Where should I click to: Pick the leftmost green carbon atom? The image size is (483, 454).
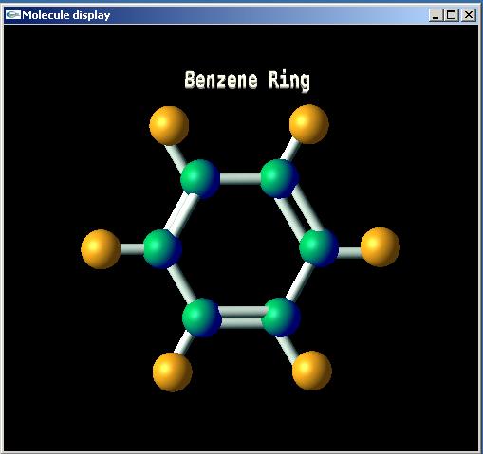[162, 249]
